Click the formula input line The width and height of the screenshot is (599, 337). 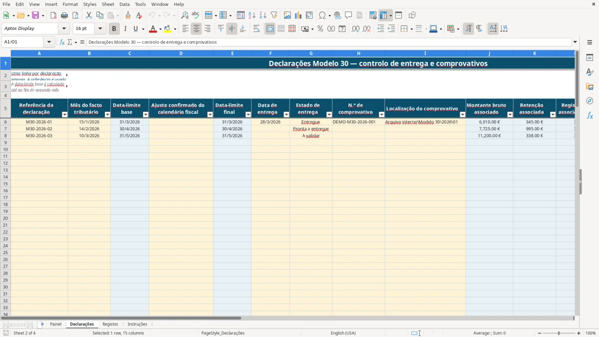click(x=329, y=42)
